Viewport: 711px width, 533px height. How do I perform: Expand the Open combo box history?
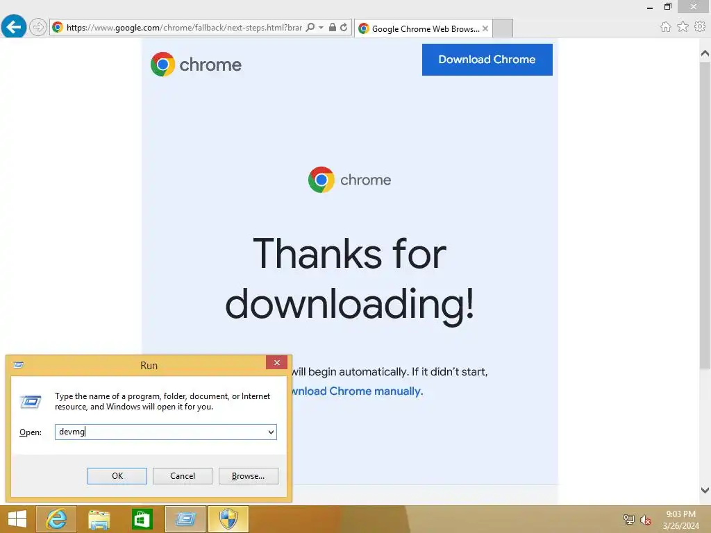pyautogui.click(x=271, y=432)
